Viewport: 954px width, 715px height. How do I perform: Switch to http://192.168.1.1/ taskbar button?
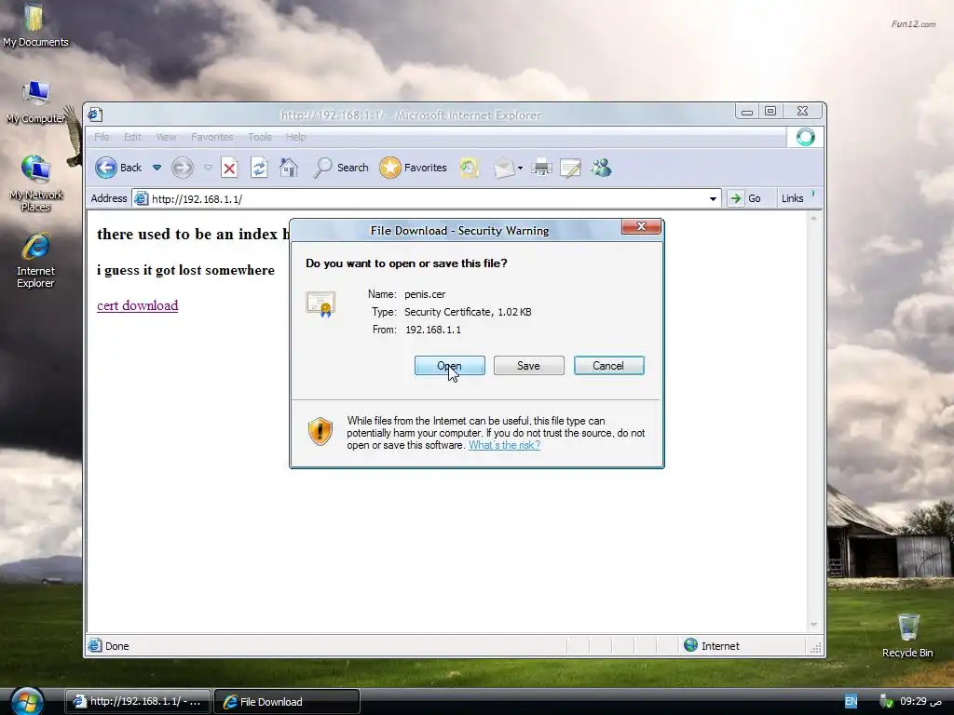138,702
